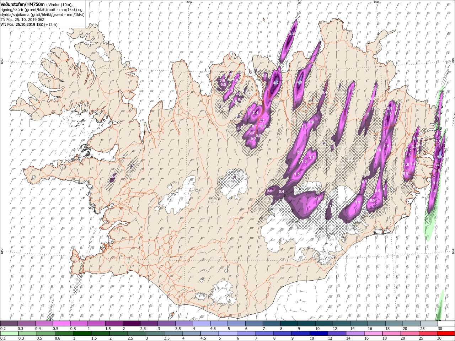Screen dimensions: 455x341
Task: Click the rigning/skúrir legend description line
Action: (41, 9)
